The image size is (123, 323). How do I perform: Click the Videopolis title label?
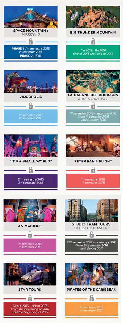click(31, 97)
